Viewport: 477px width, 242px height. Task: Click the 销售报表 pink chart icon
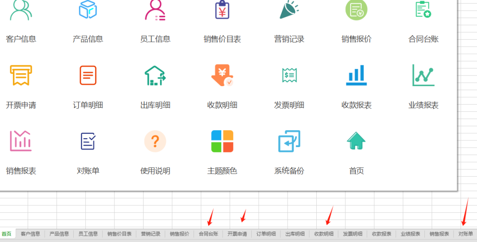(x=21, y=141)
